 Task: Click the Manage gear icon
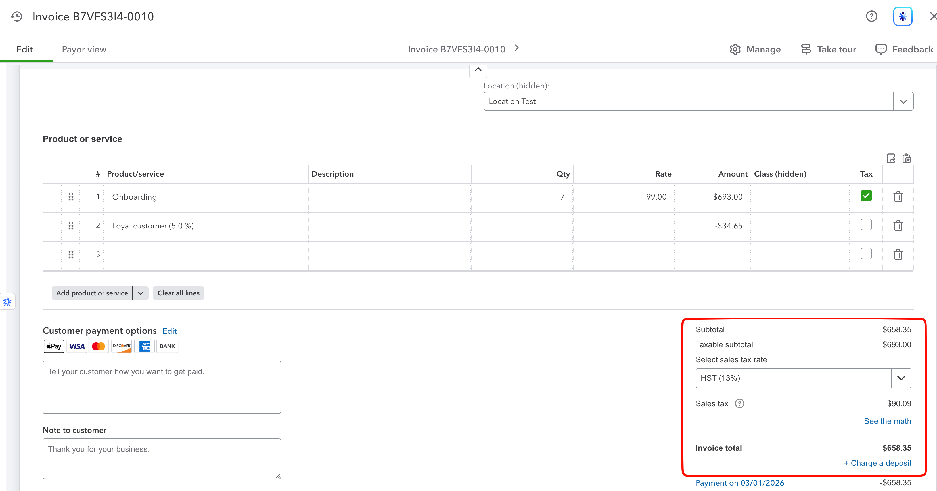pos(735,49)
